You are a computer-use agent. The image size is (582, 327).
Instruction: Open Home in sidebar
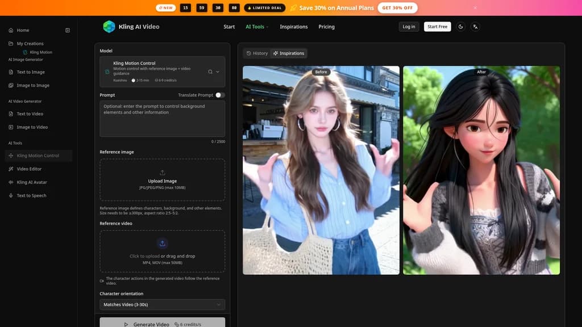click(23, 31)
